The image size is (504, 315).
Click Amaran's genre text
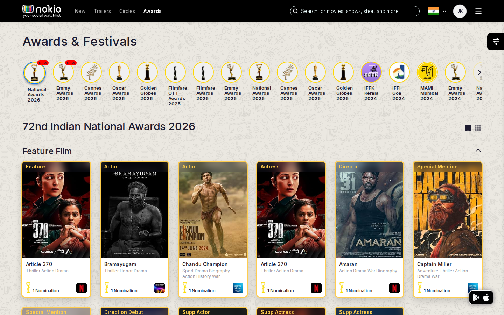pos(368,271)
